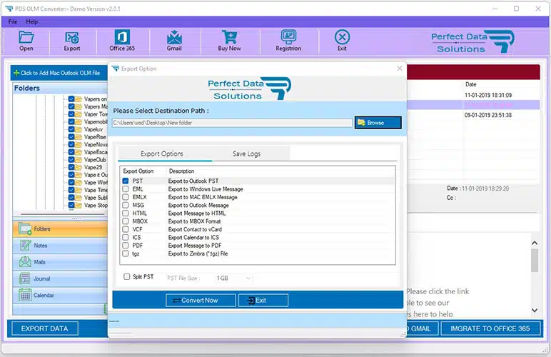Open the File menu

coord(13,22)
